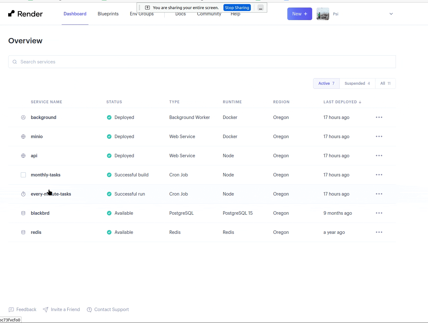The image size is (428, 323).
Task: Open the three-dot menu for redis row
Action: [x=379, y=232]
